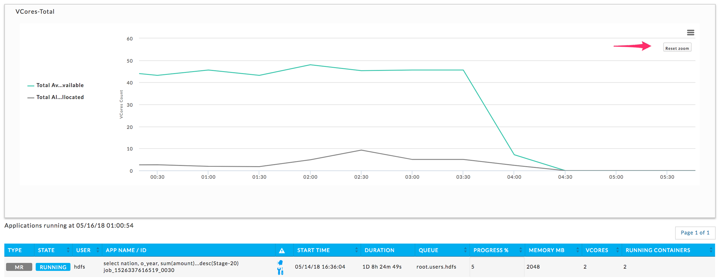Viewport: 719px width, 280px height.
Task: Click the memory value 2048
Action: click(533, 267)
